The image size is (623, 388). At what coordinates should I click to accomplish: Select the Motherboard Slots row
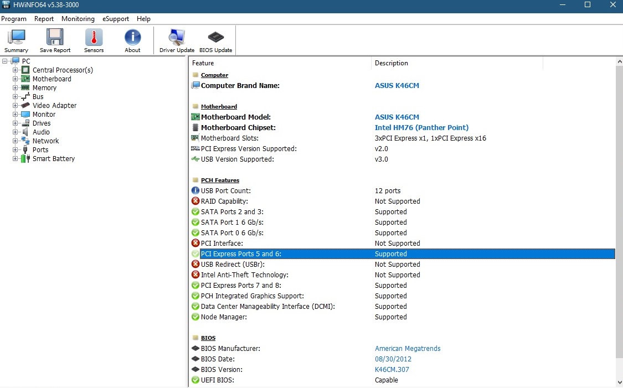pyautogui.click(x=403, y=138)
